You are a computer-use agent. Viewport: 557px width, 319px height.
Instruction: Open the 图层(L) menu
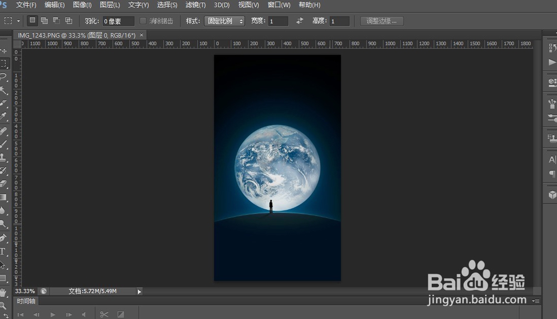coord(110,5)
